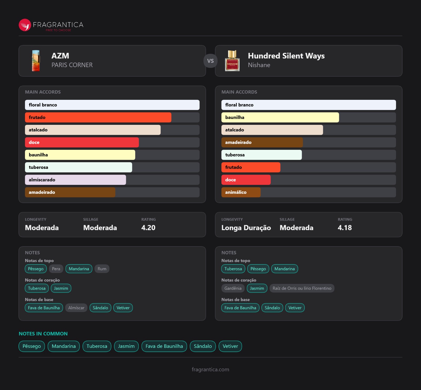Select the Pera top note chip
The height and width of the screenshot is (390, 421).
[x=56, y=269]
